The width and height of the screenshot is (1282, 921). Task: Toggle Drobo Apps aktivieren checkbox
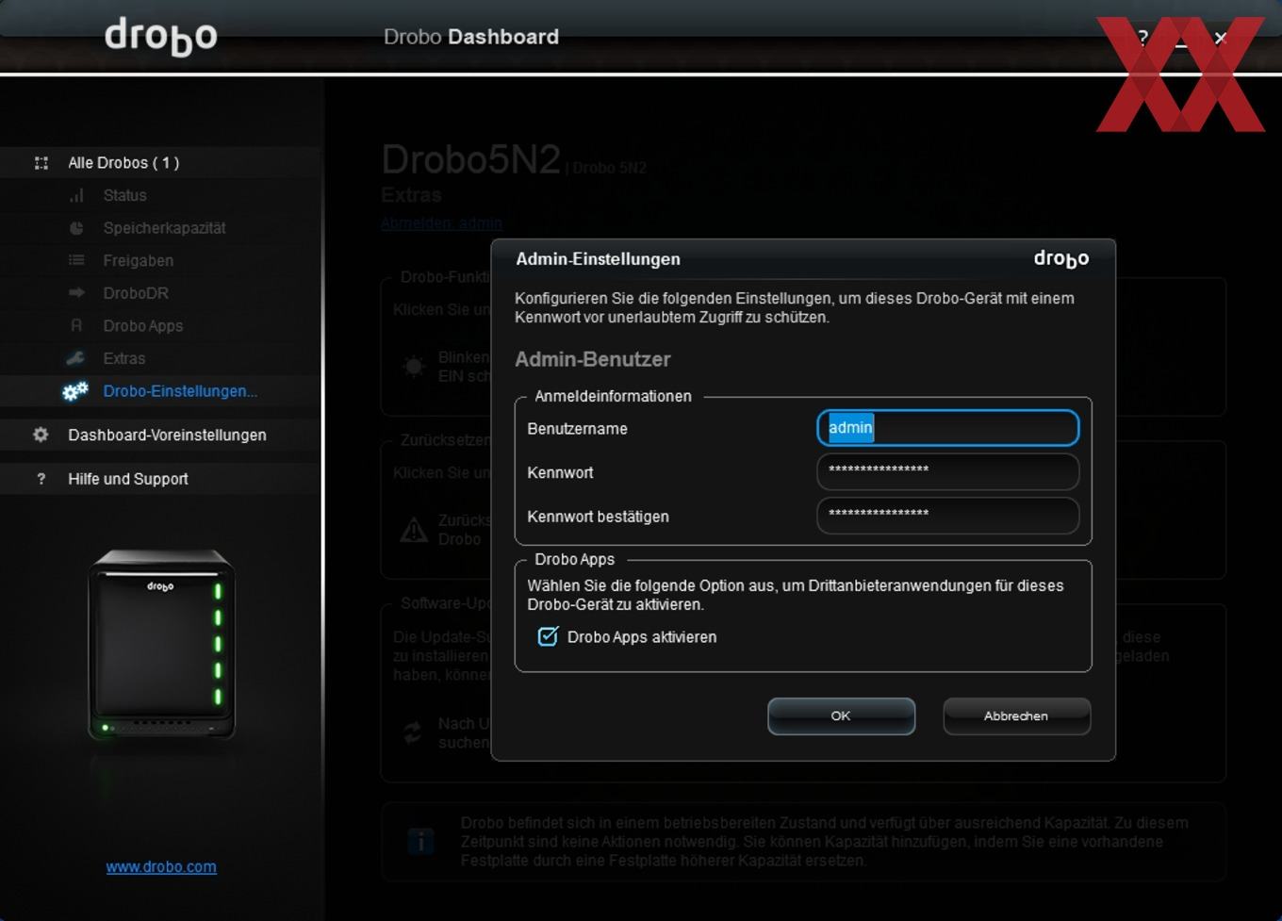(548, 636)
